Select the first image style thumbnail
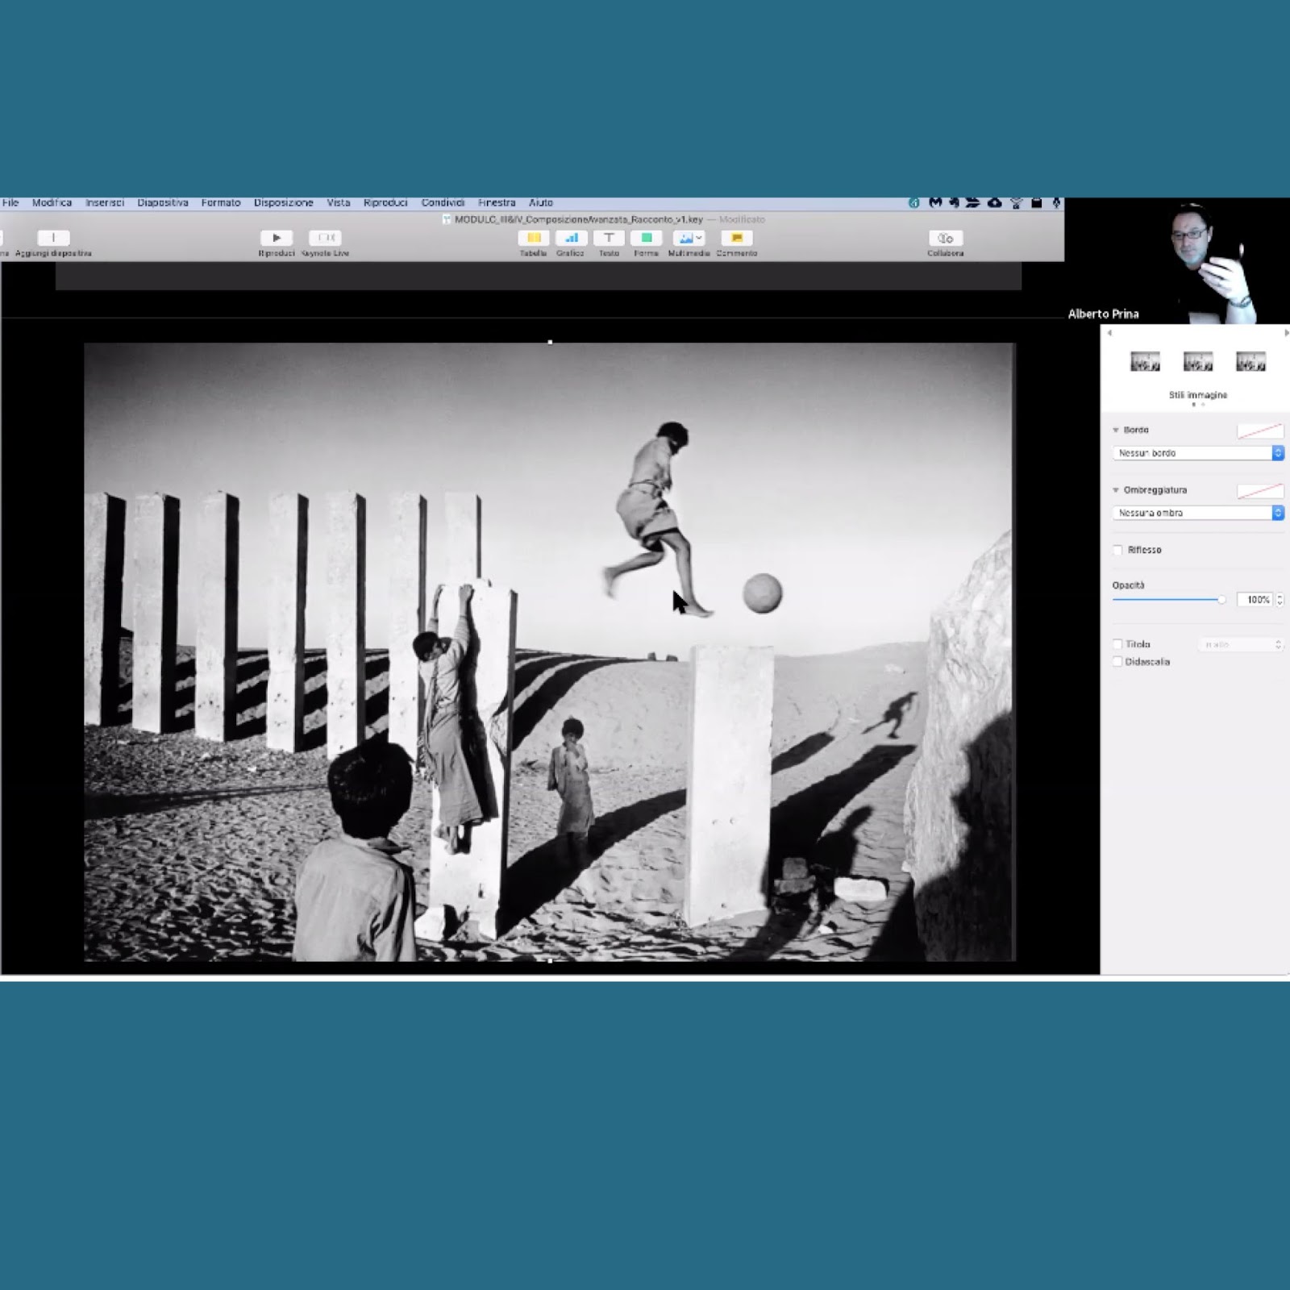 point(1145,362)
